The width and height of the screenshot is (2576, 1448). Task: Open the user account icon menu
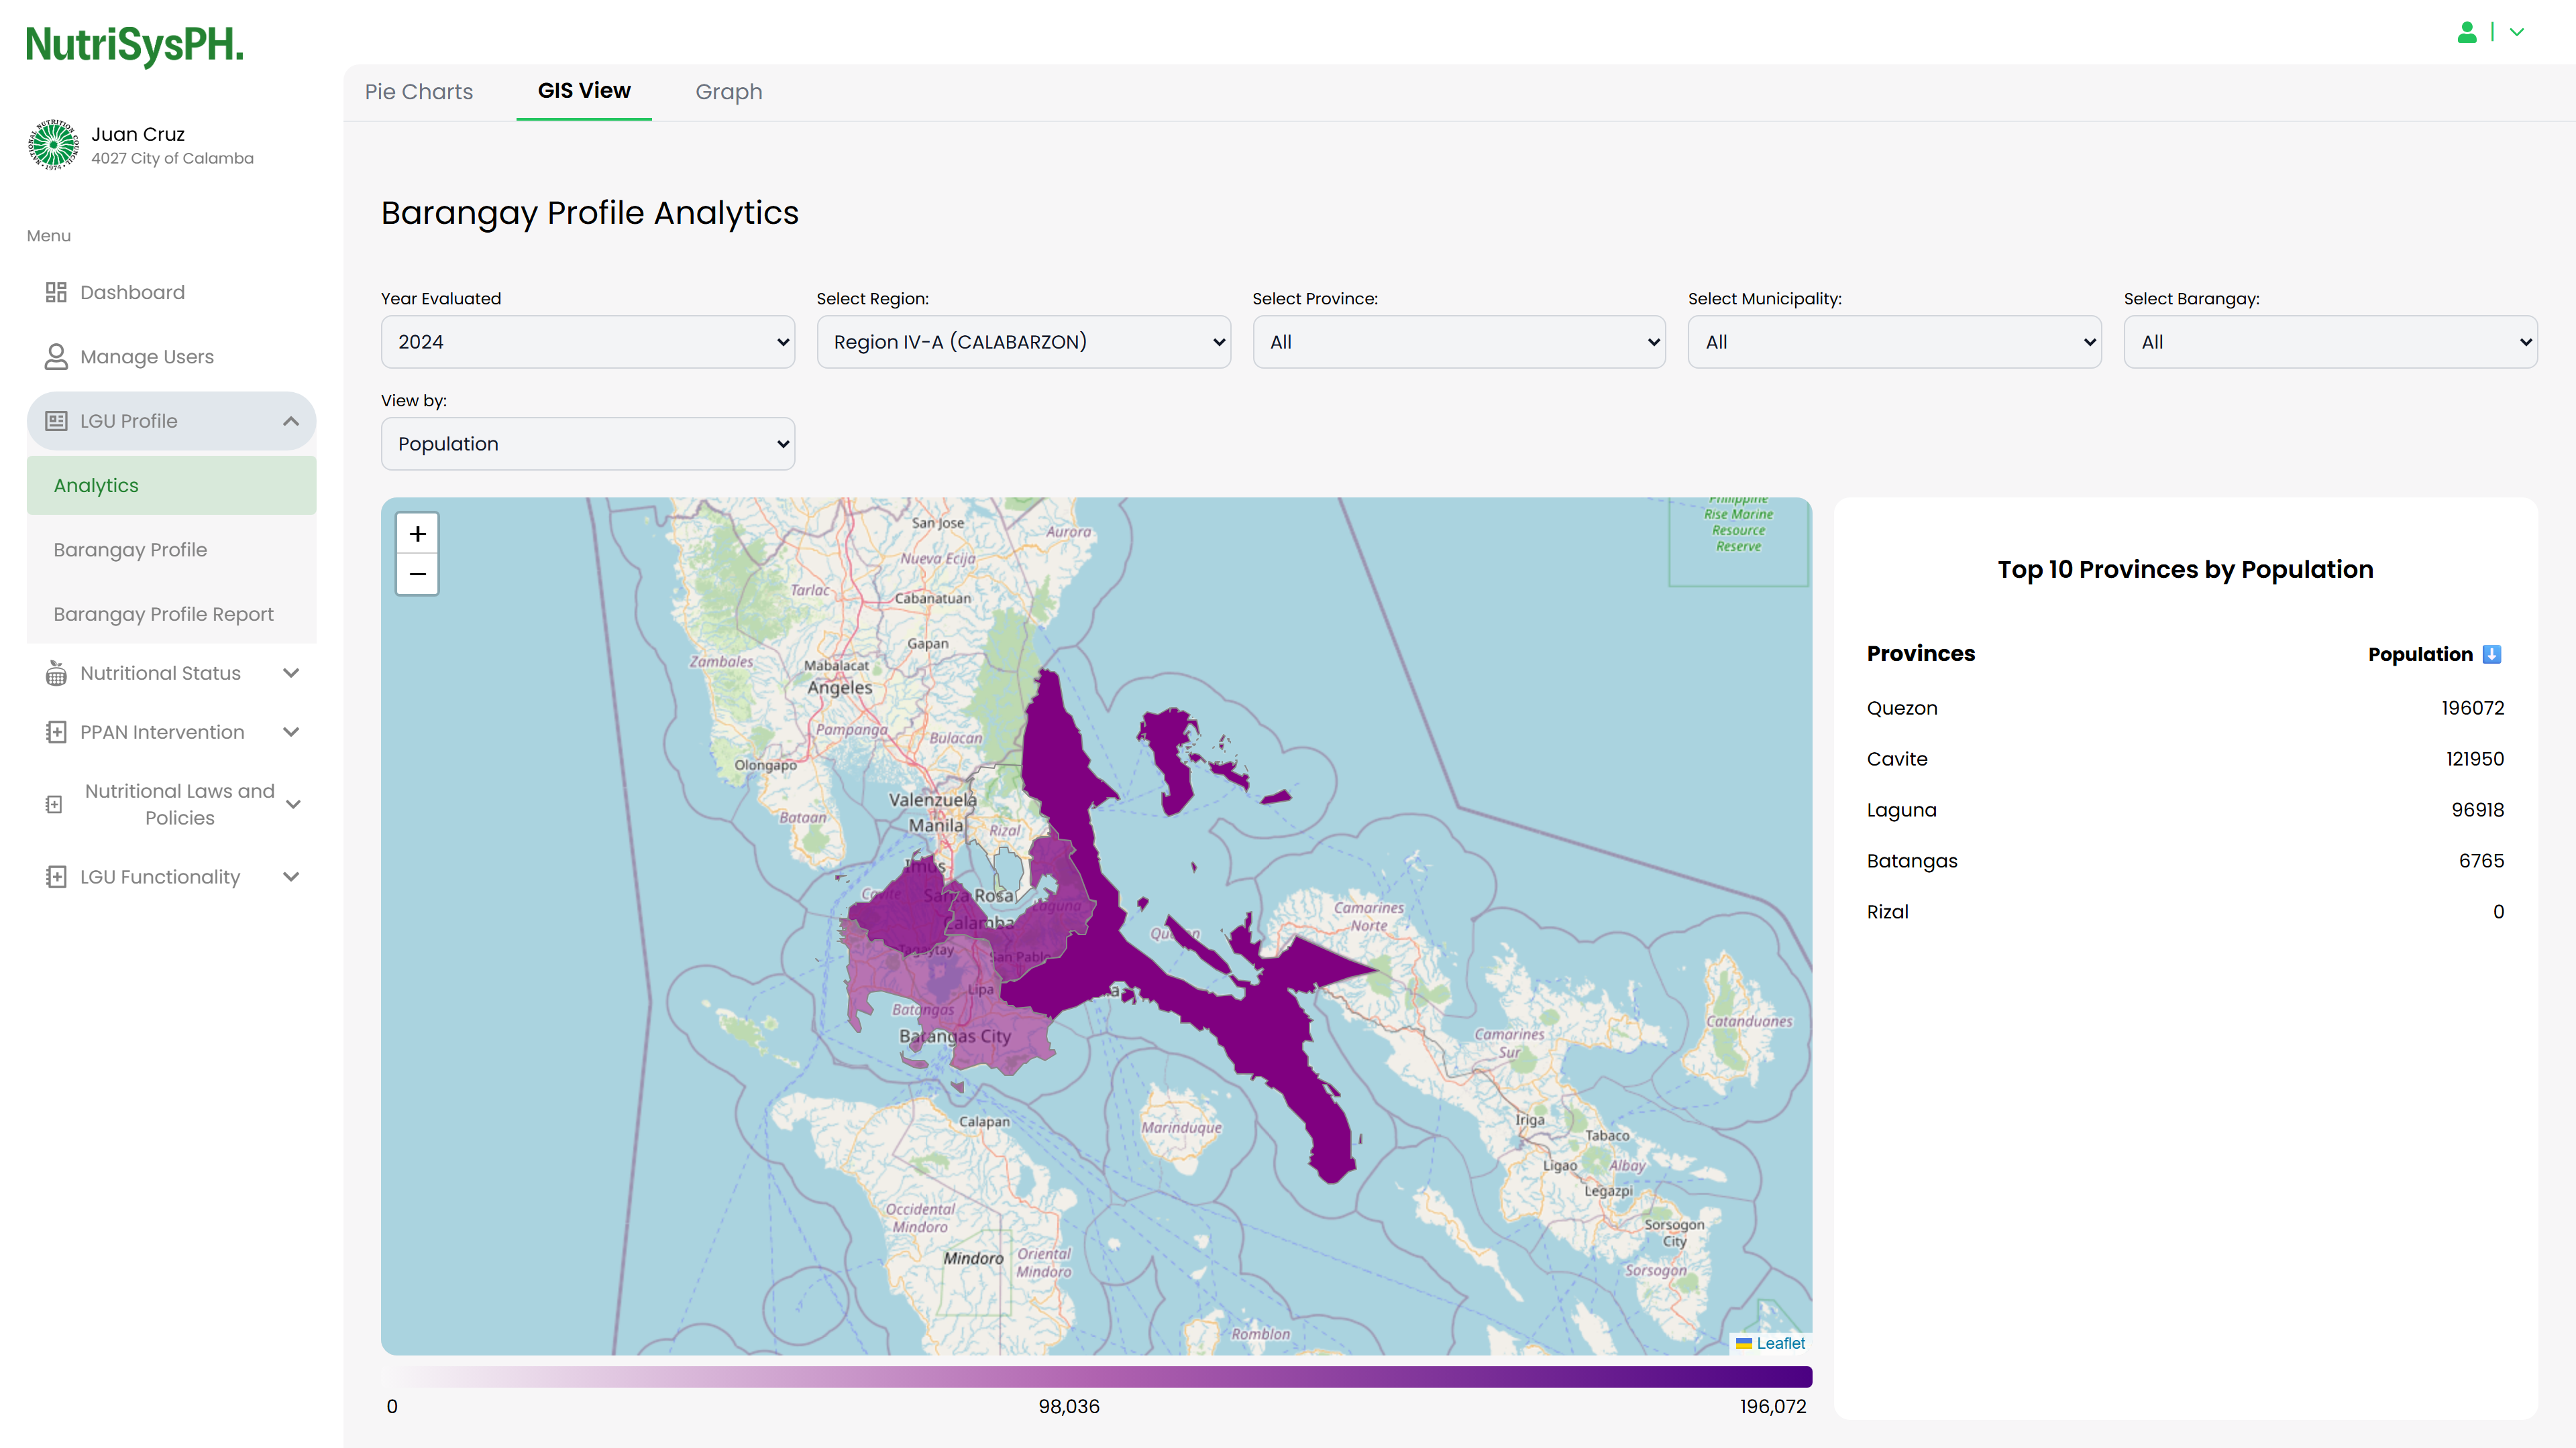(2467, 32)
